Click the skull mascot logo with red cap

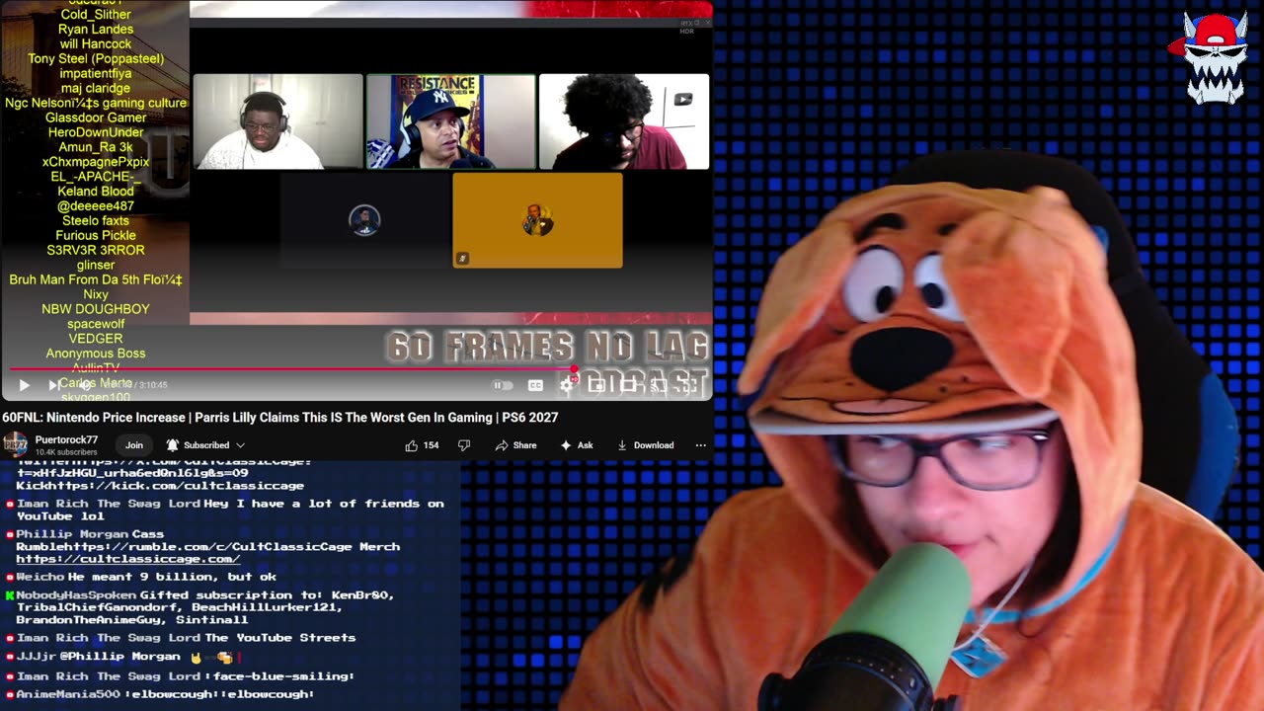pos(1213,59)
